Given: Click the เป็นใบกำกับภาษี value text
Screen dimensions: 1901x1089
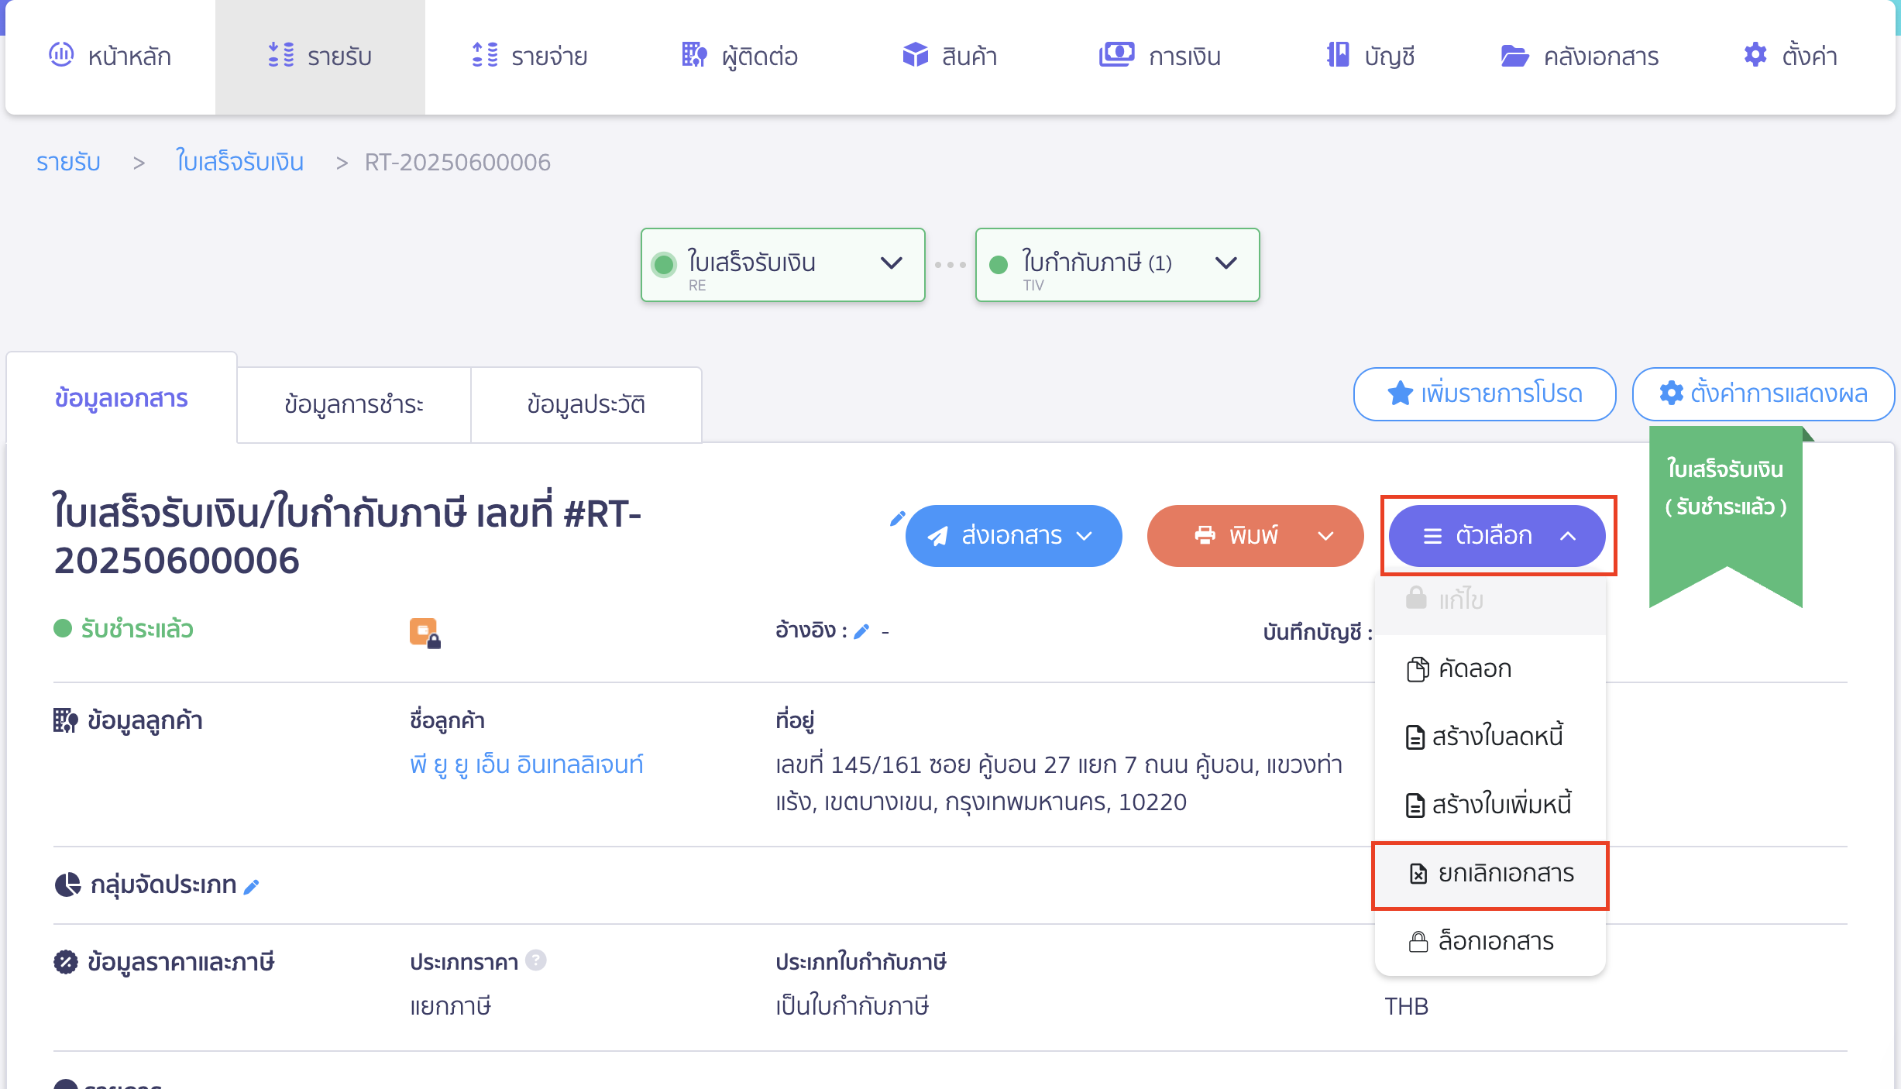Looking at the screenshot, I should [x=852, y=1006].
